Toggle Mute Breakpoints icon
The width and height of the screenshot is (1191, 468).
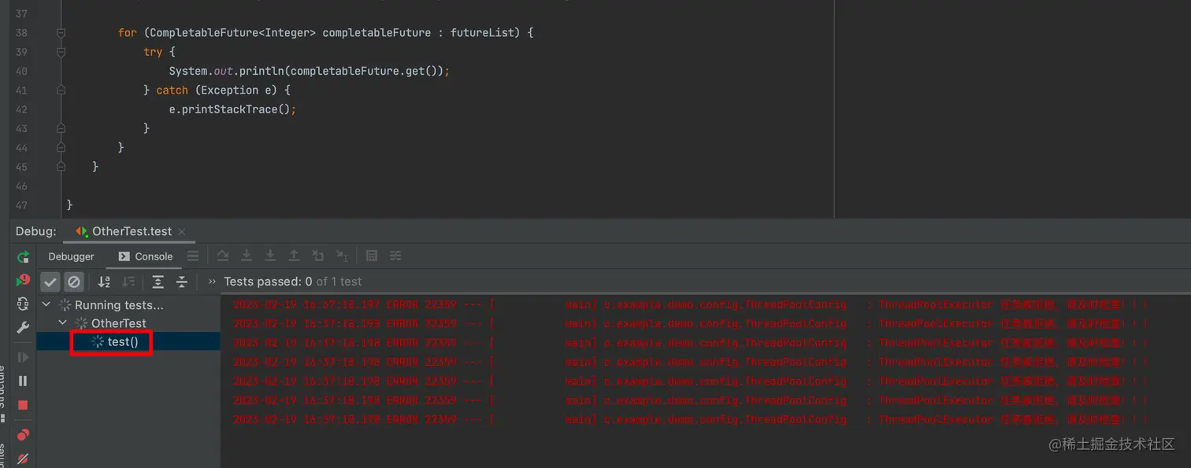(23, 458)
